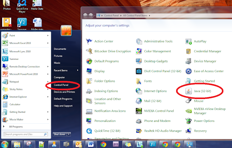Open Power Options battery icon
Viewport: 232px width, 148px height.
188,121
